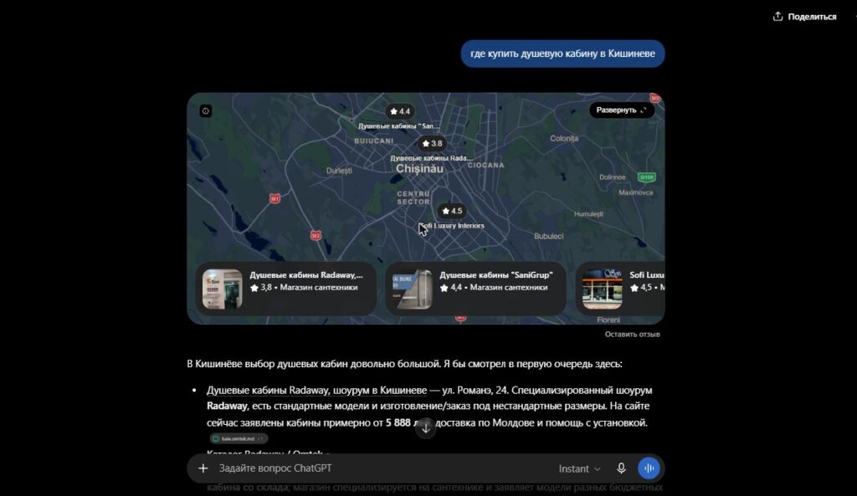857x496 pixels.
Task: Open the map info icon
Action: [x=206, y=111]
